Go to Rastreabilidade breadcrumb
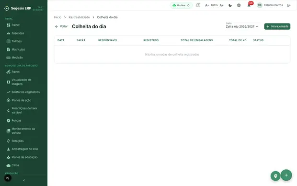This screenshot has height=186, width=297. 79,17
